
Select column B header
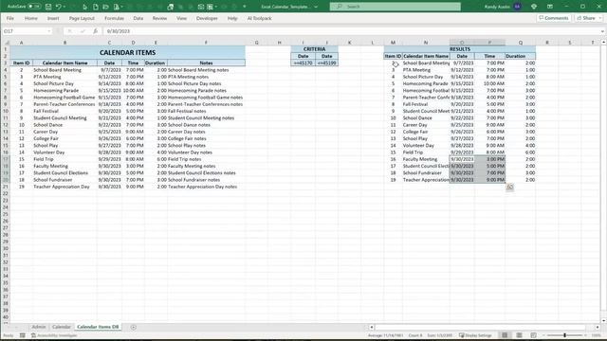pos(65,43)
